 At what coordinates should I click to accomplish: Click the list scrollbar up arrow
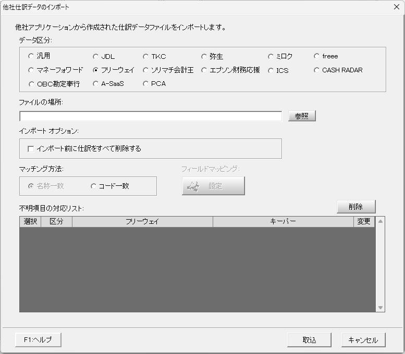(380, 221)
